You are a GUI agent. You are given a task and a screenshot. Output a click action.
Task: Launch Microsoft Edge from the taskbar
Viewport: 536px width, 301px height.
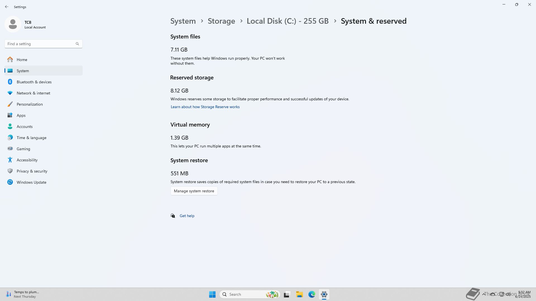(312, 294)
